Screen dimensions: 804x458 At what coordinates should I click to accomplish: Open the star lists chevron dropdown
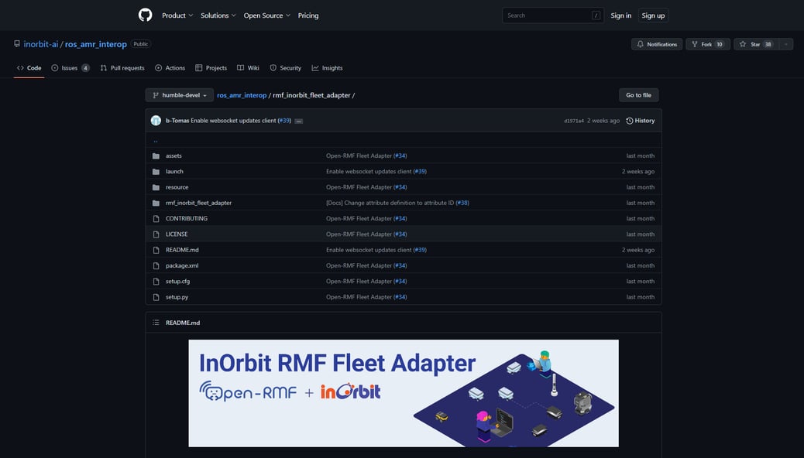point(785,43)
